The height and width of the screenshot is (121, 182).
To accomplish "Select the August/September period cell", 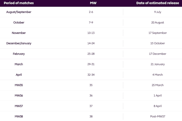I will click(19, 12).
